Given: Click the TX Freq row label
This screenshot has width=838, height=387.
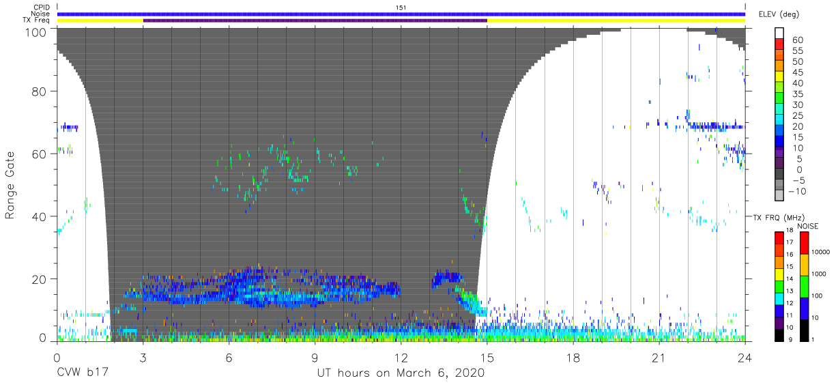Looking at the screenshot, I should 38,20.
